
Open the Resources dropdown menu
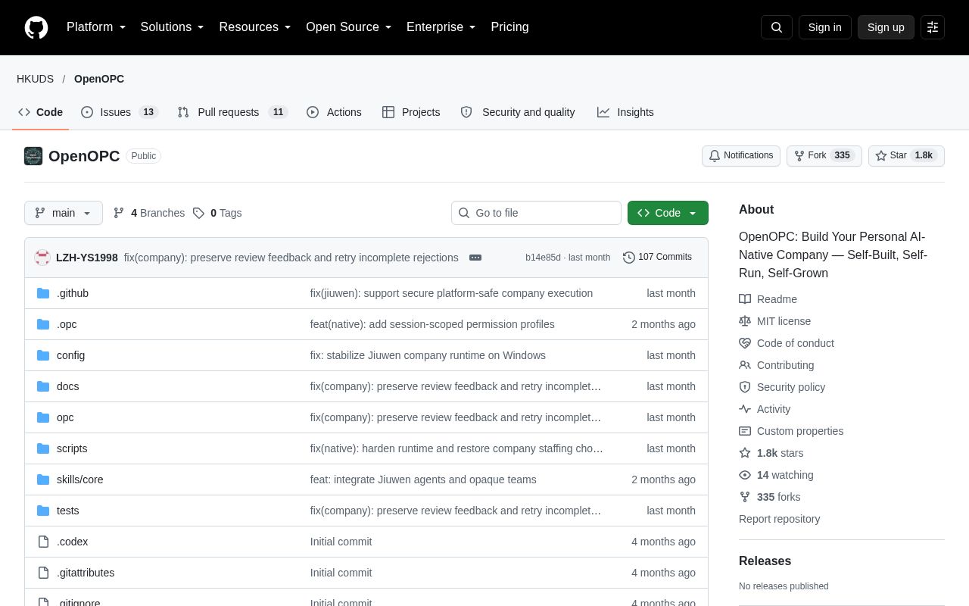click(255, 27)
